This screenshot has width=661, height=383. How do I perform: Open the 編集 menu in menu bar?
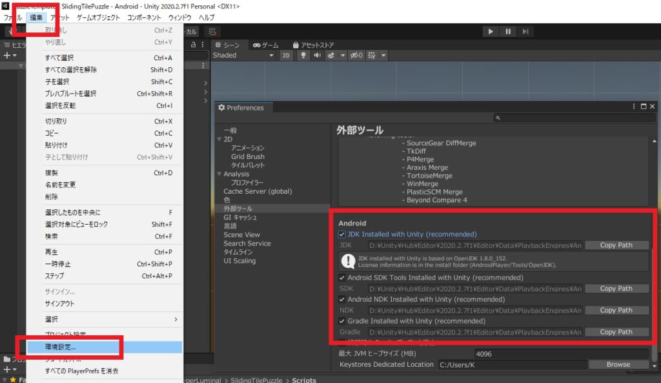click(x=36, y=17)
